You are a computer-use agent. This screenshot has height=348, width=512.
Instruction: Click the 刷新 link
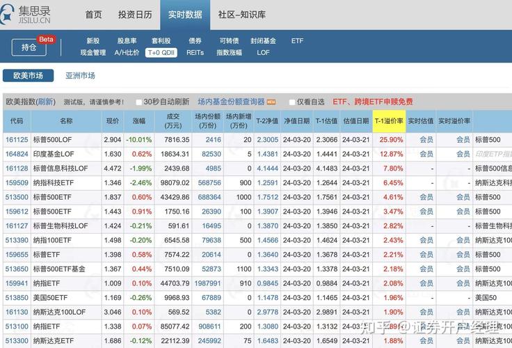[x=45, y=102]
